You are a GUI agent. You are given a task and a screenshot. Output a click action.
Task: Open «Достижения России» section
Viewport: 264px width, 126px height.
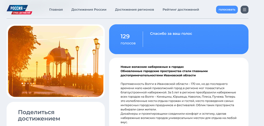coord(89,9)
